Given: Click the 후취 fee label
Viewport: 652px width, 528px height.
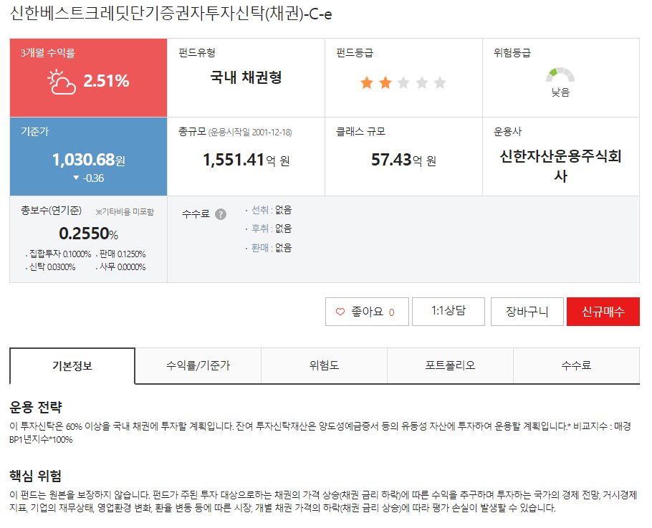Looking at the screenshot, I should point(260,229).
